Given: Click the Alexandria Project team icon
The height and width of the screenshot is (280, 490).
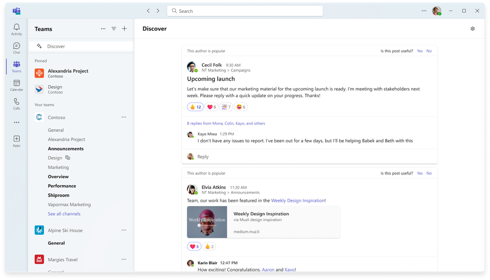Looking at the screenshot, I should (x=39, y=73).
